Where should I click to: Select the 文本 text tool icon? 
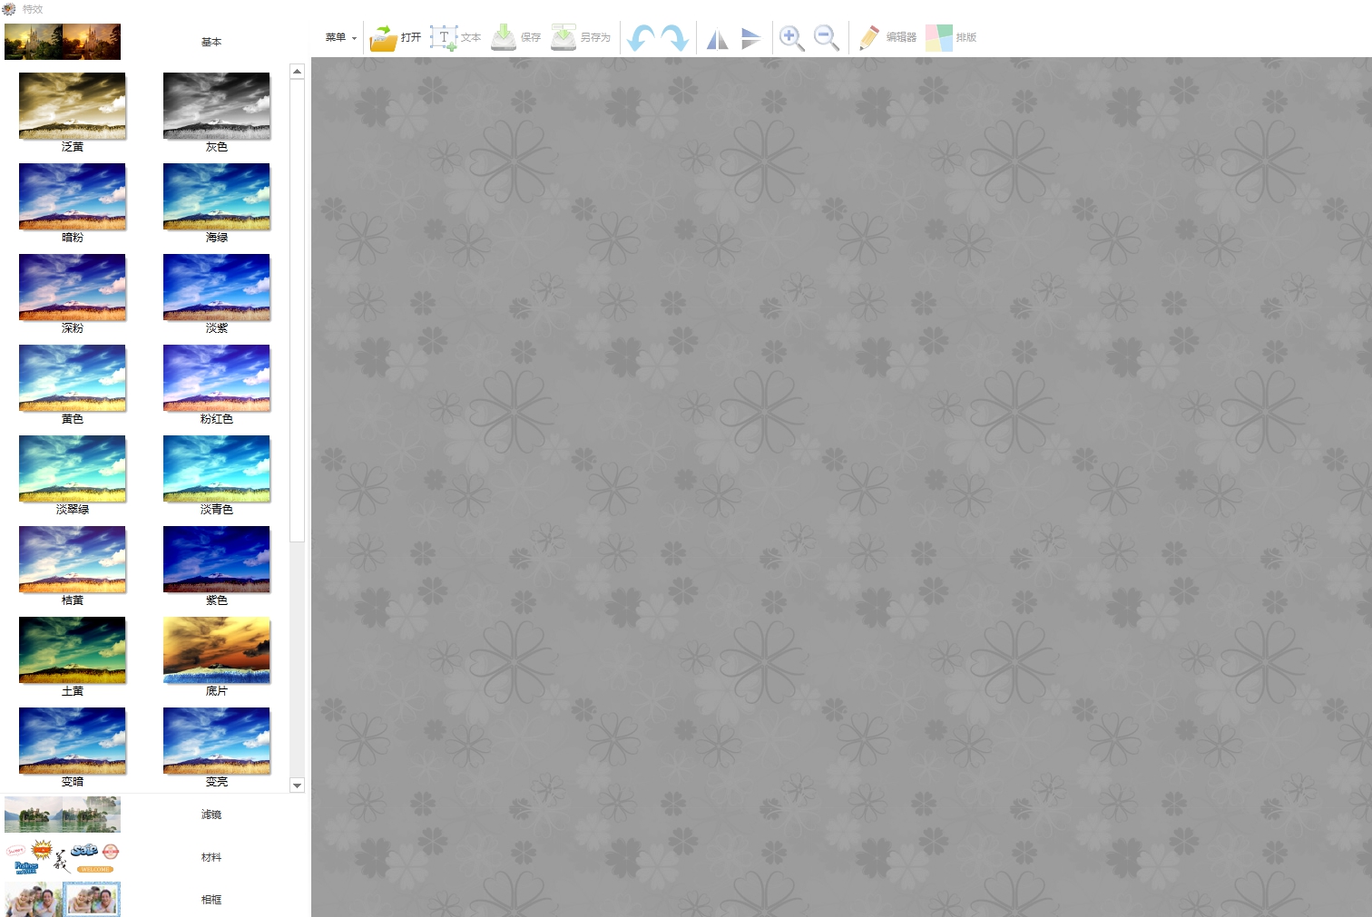[444, 38]
